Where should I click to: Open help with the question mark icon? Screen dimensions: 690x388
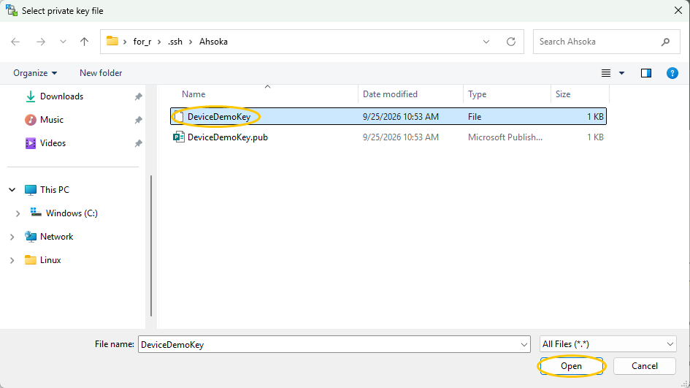pos(672,73)
